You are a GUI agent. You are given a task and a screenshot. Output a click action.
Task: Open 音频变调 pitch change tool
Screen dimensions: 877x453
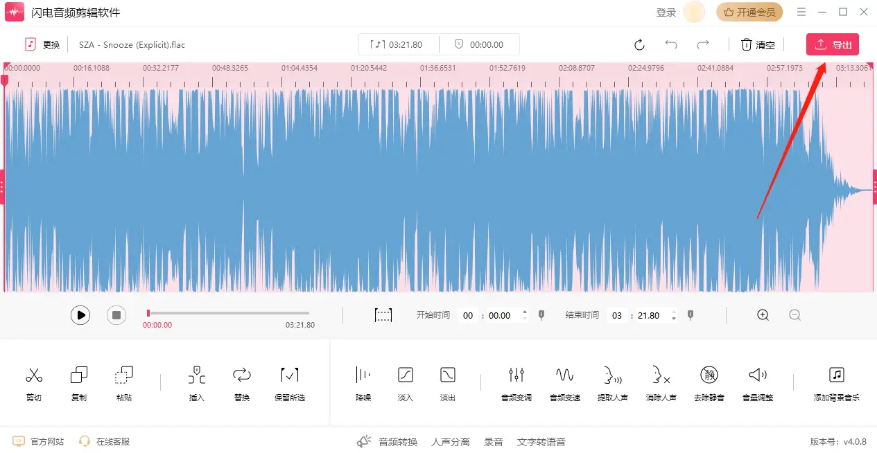516,384
